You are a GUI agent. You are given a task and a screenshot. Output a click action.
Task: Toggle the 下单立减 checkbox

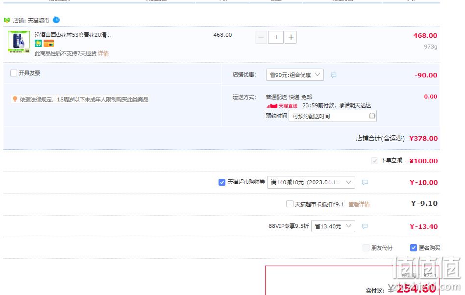pos(374,161)
